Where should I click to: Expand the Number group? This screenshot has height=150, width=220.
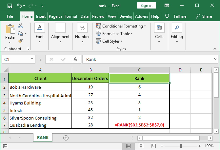point(82,33)
